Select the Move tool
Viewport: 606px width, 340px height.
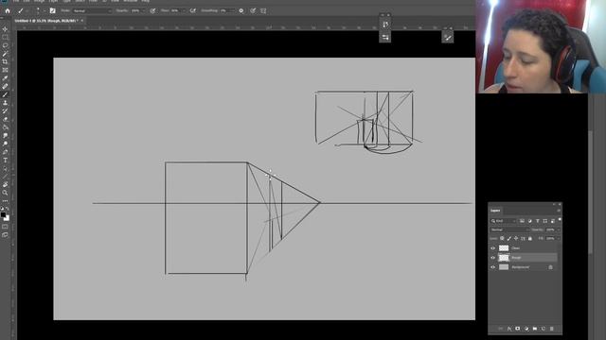point(5,29)
